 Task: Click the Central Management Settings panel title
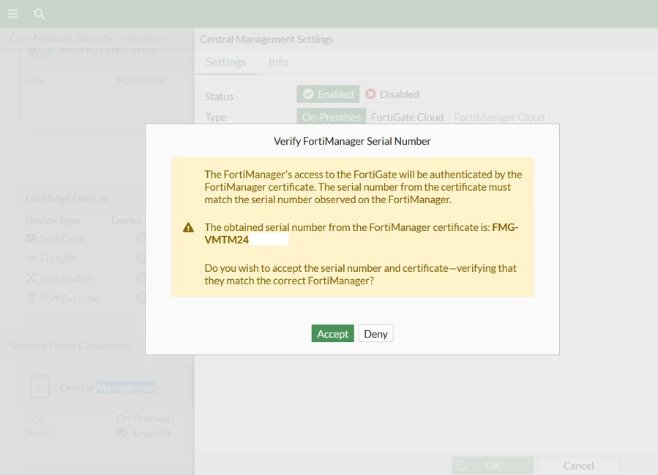click(266, 39)
